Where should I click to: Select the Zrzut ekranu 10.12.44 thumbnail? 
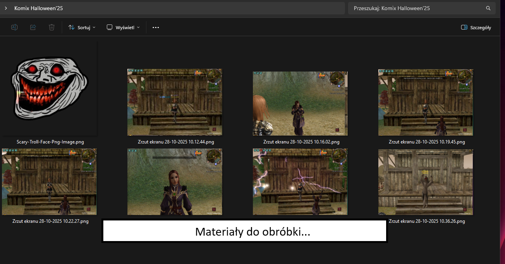[175, 102]
